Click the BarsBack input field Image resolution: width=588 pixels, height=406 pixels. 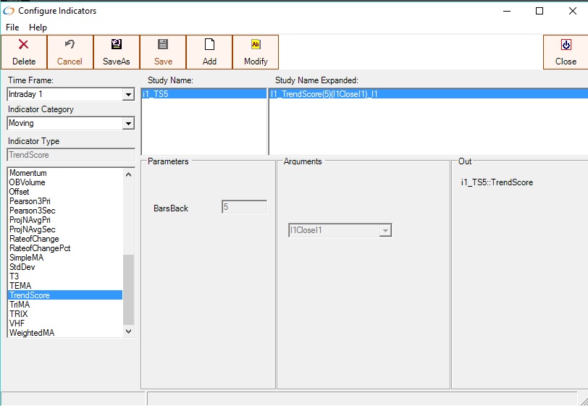tap(244, 207)
